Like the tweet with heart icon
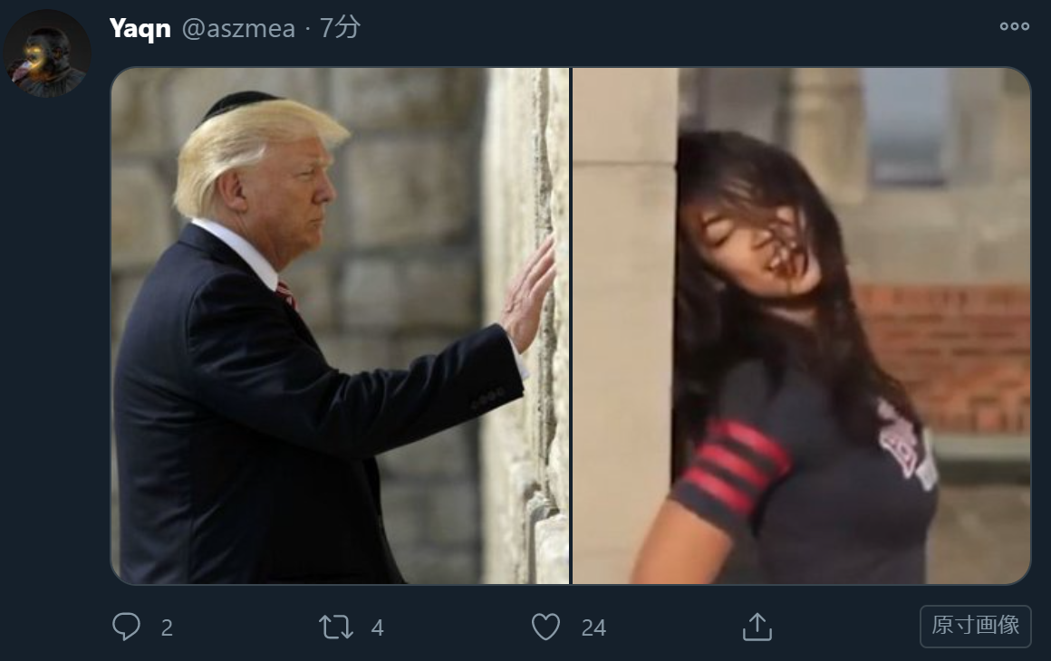Viewport: 1051px width, 661px height. point(545,627)
